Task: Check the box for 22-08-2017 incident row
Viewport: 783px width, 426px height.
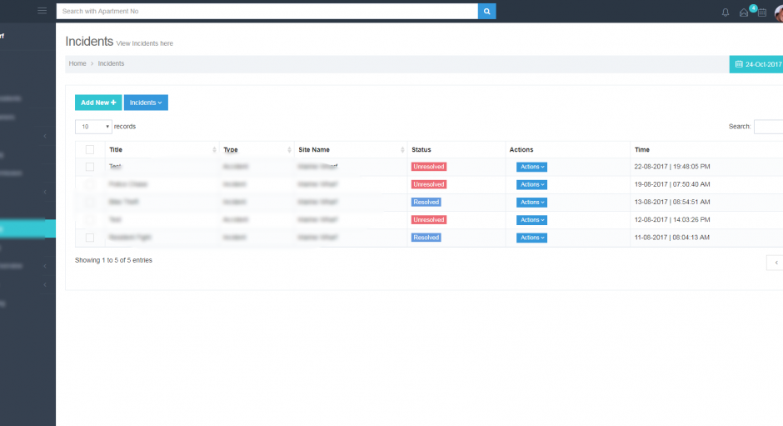Action: point(90,167)
